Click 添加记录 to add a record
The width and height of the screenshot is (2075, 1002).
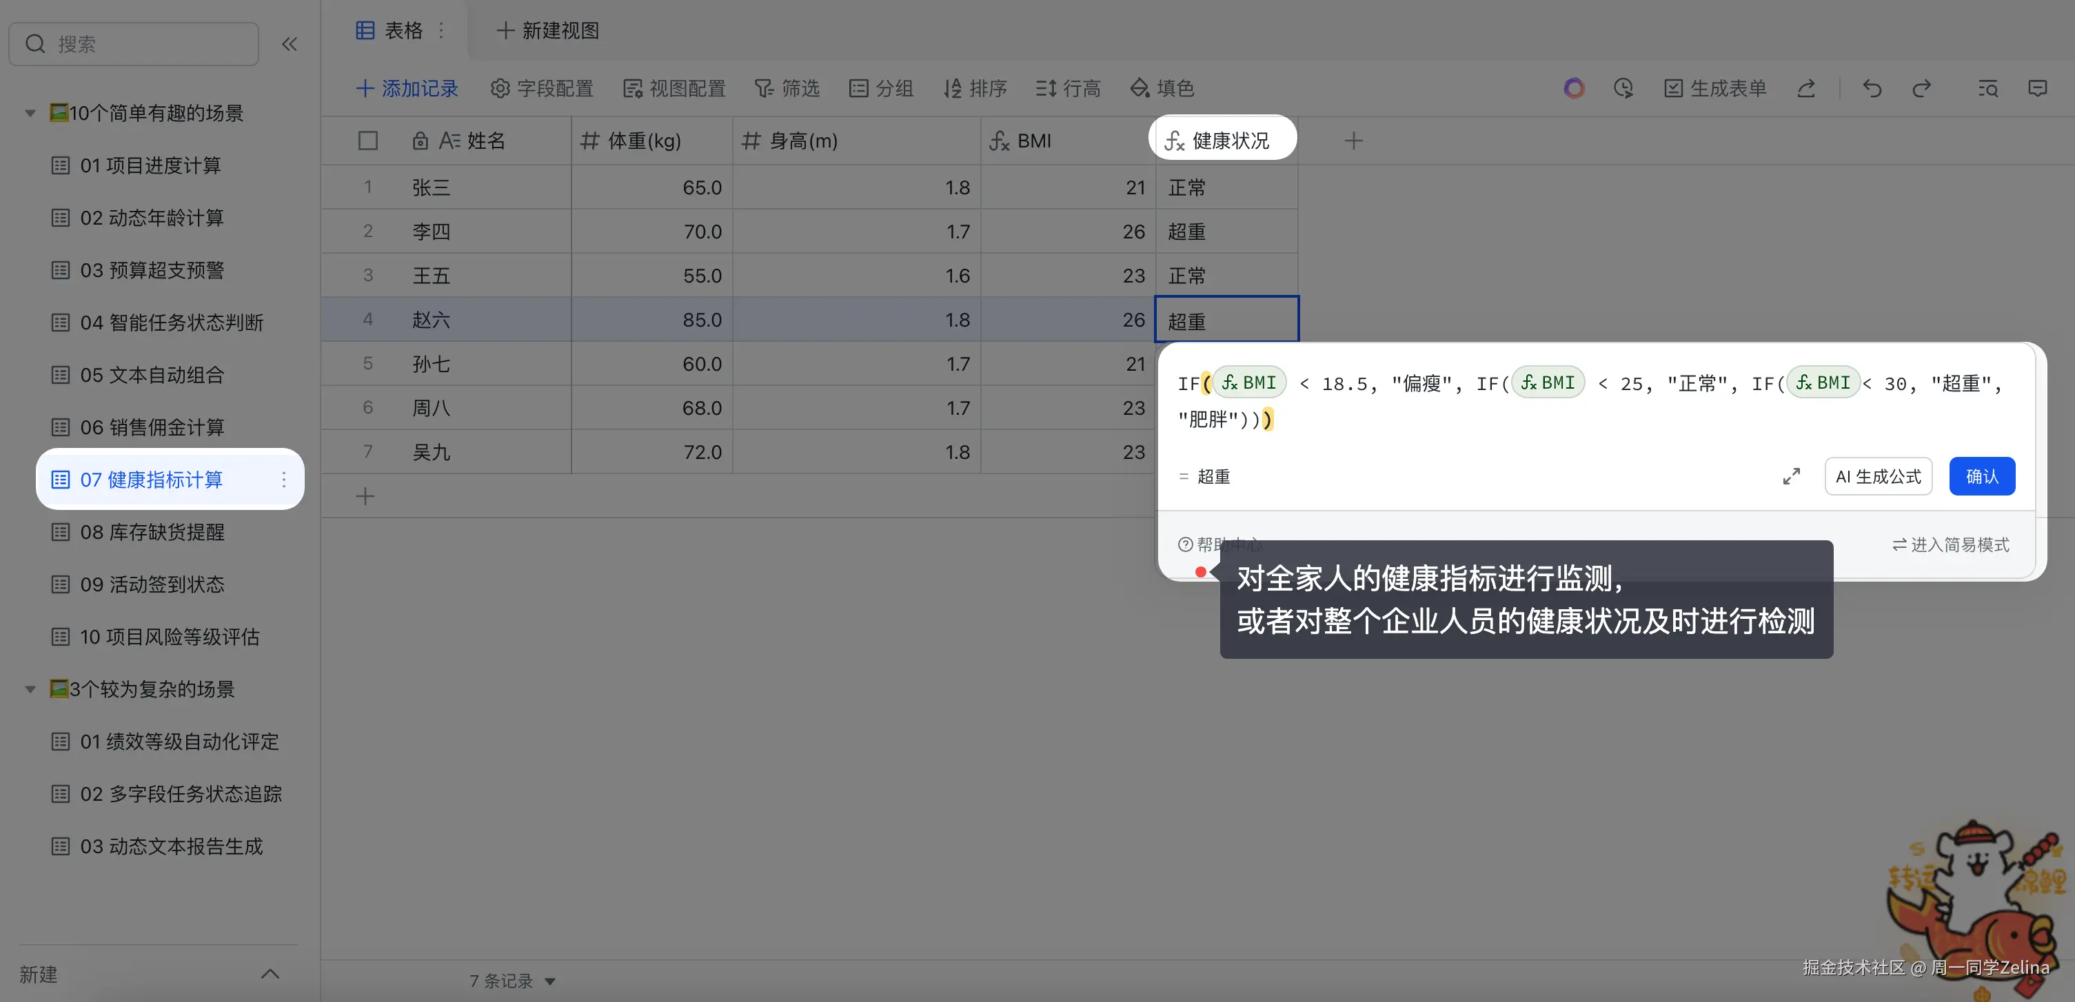point(407,89)
